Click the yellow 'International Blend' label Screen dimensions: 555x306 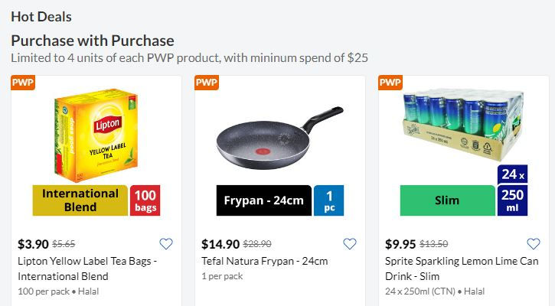point(80,200)
